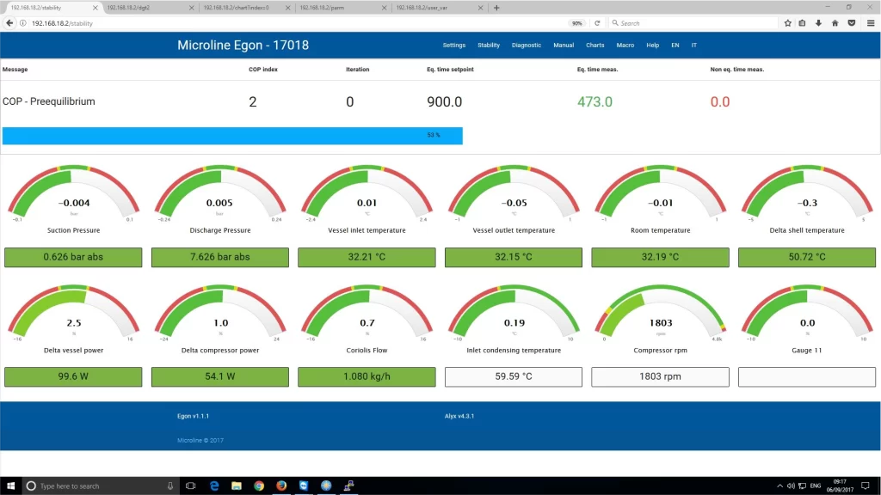Open Chrome from the Windows taskbar
This screenshot has height=495, width=881.
(x=259, y=486)
